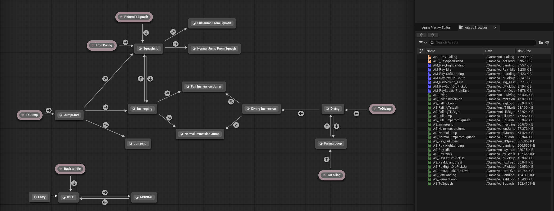
Task: Click the IDLE to MOVING transition arrow icon
Action: pos(105,193)
